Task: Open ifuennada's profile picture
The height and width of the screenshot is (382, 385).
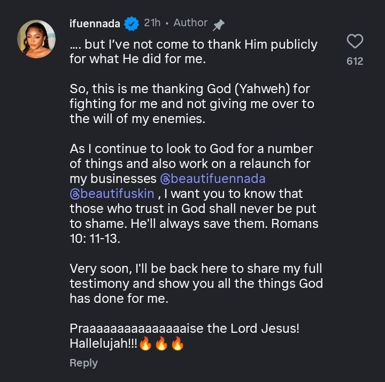Action: (36, 39)
